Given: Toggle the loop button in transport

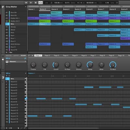Looking at the screenshot, I should click(x=40, y=3).
